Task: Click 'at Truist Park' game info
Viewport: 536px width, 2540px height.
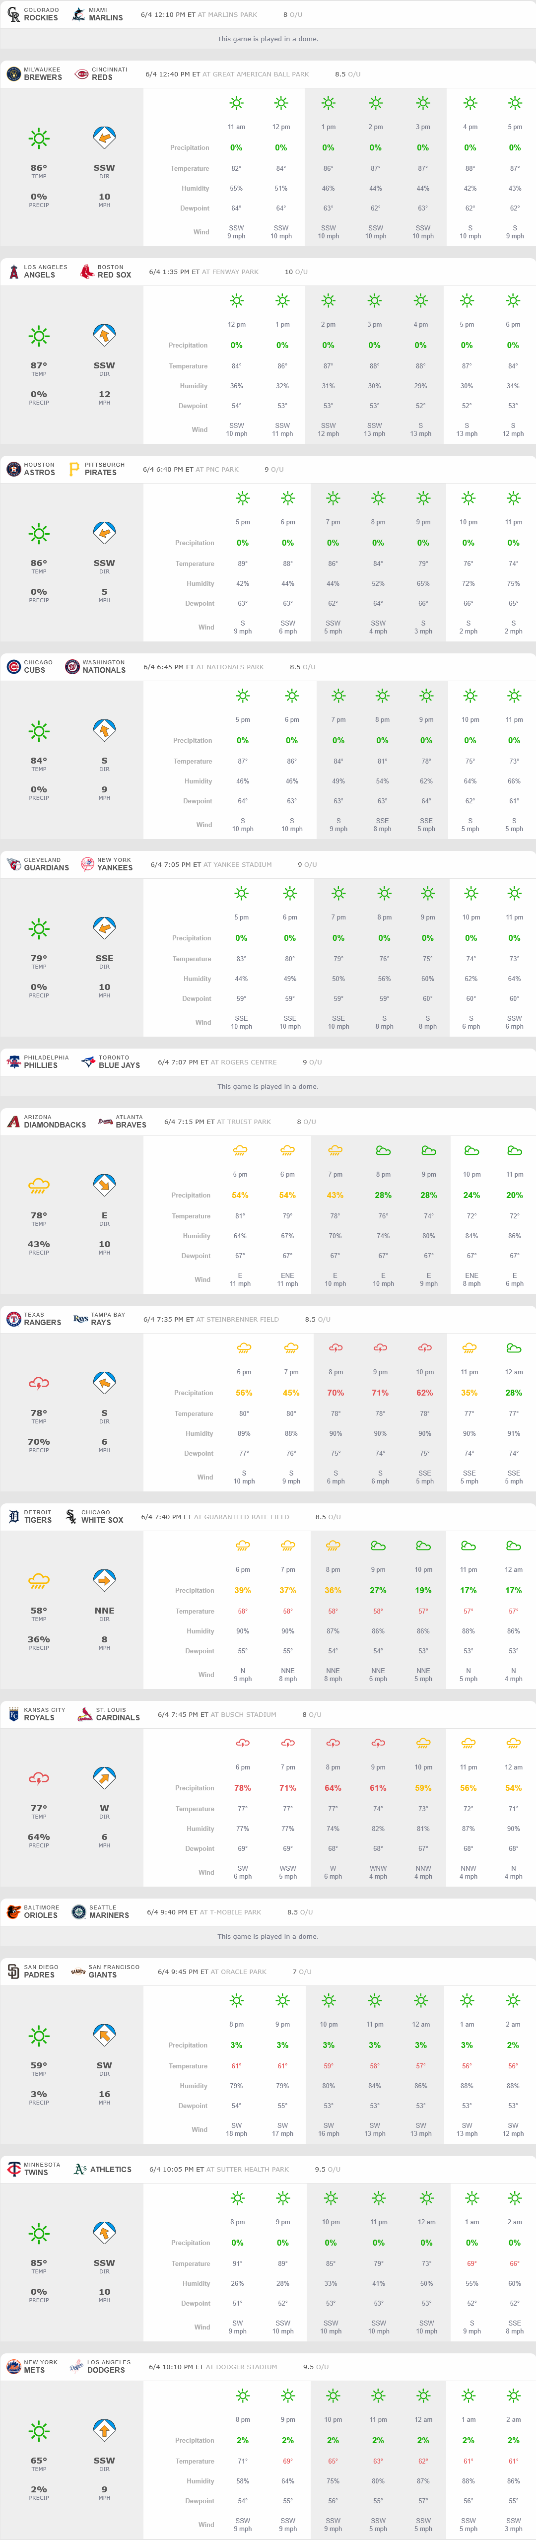Action: pos(243,1121)
